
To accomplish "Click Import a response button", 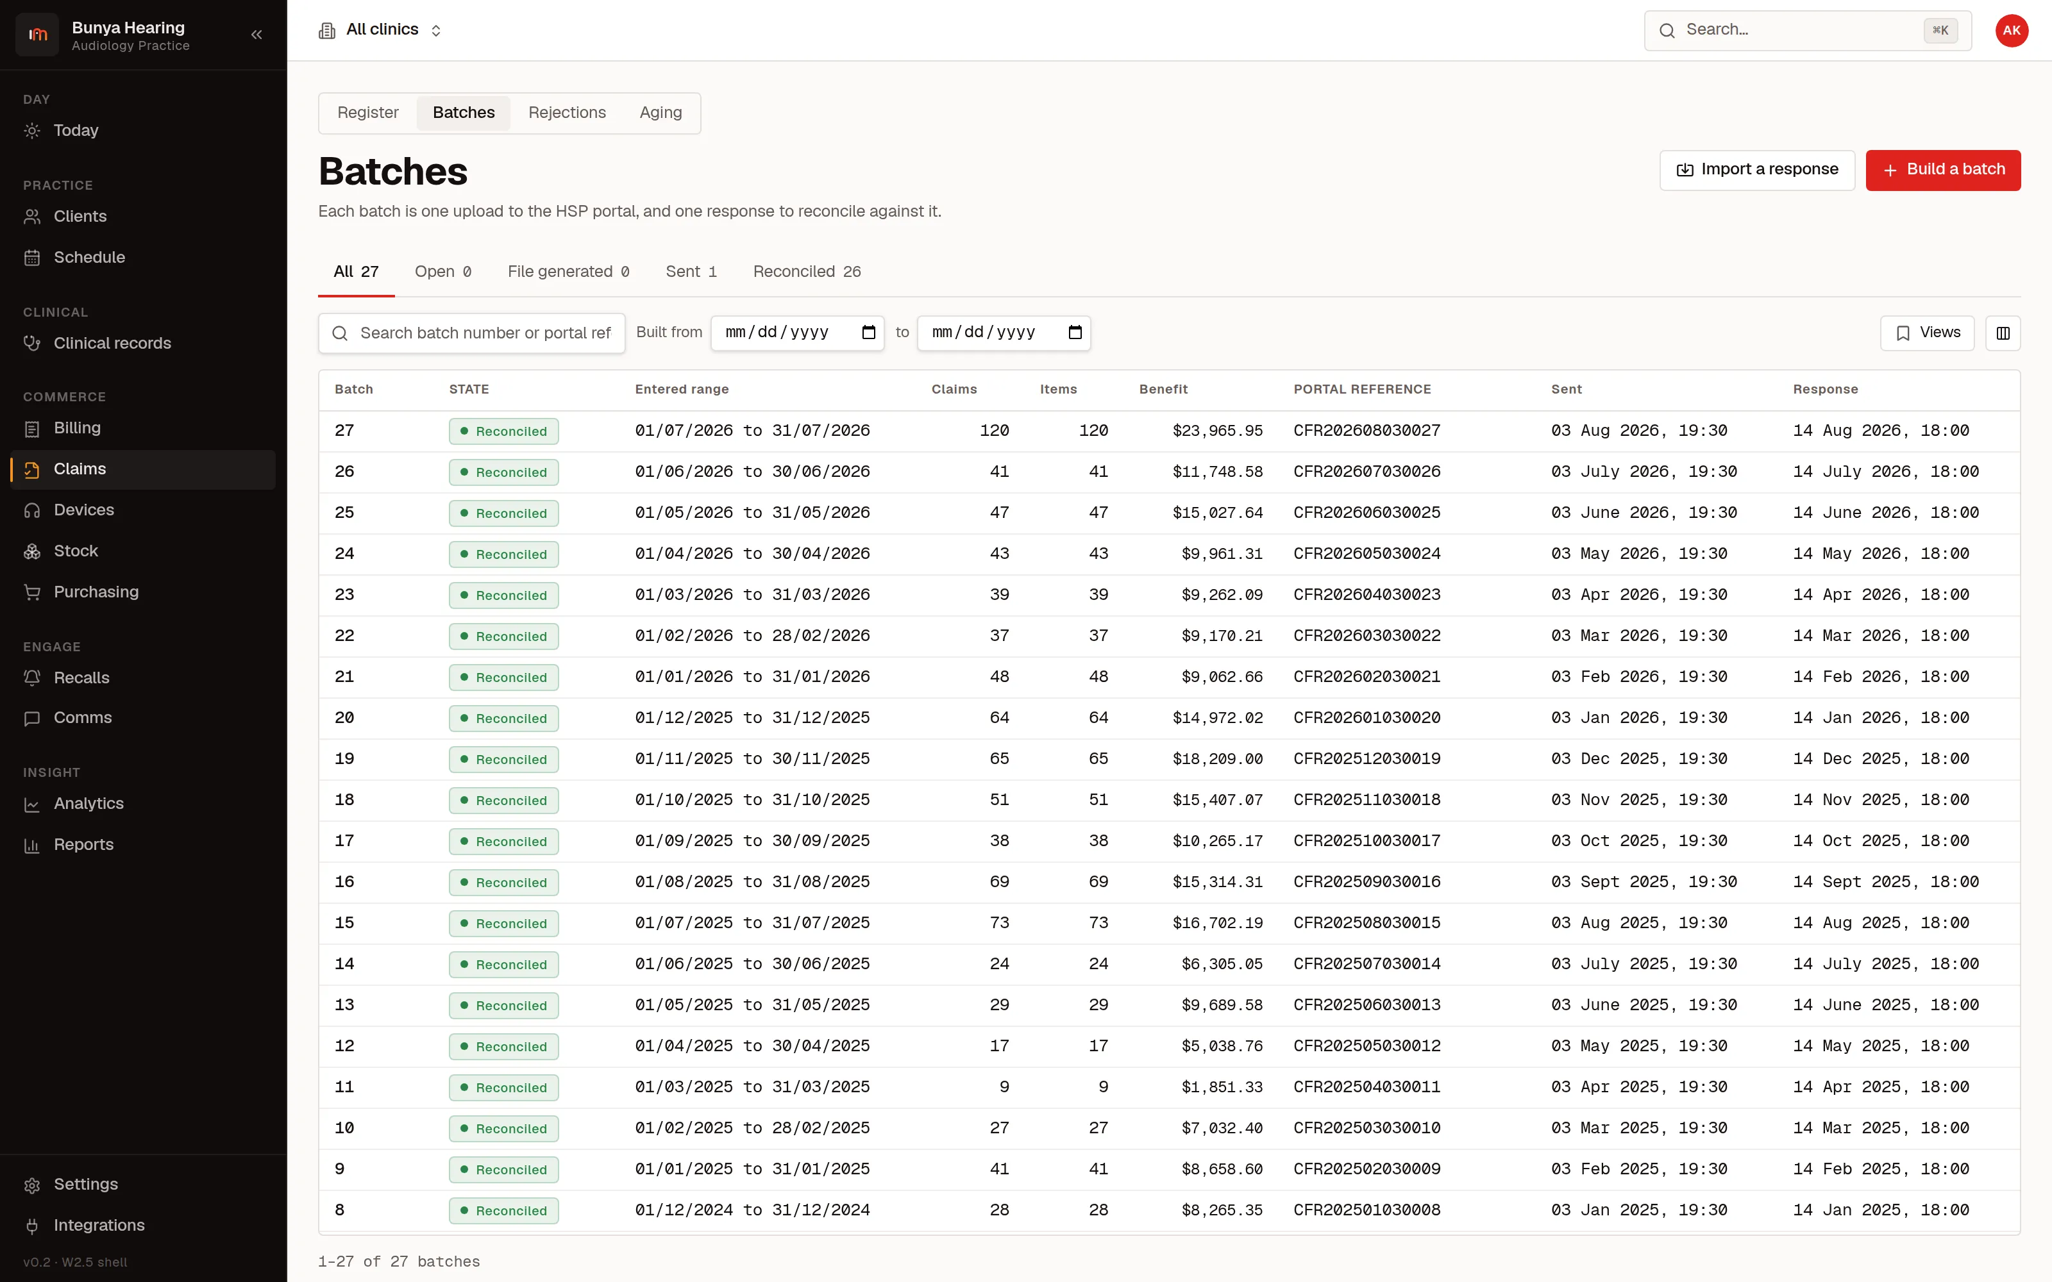I will click(x=1757, y=171).
